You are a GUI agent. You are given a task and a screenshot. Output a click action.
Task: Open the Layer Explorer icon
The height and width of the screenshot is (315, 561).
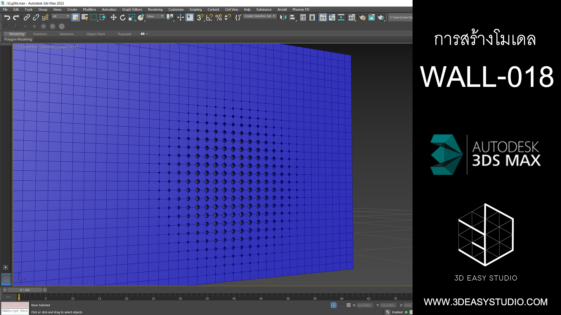pyautogui.click(x=312, y=17)
